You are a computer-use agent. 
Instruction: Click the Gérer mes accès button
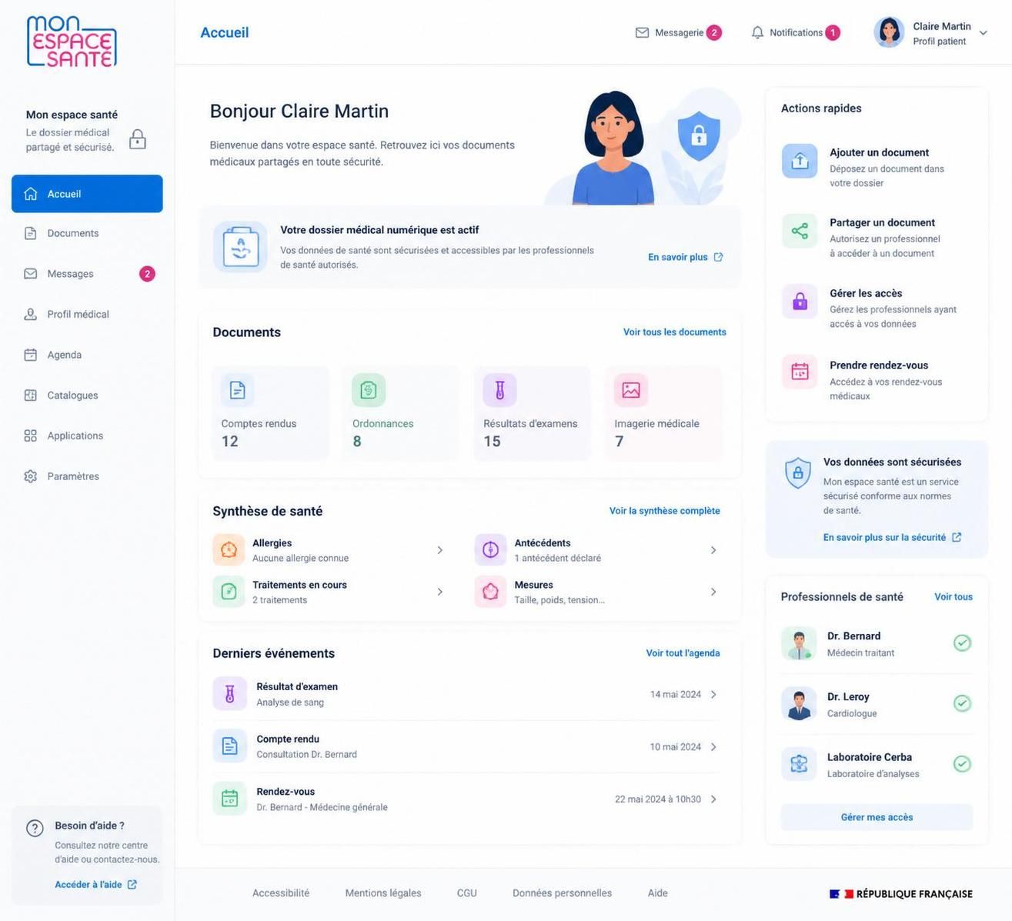(x=877, y=817)
